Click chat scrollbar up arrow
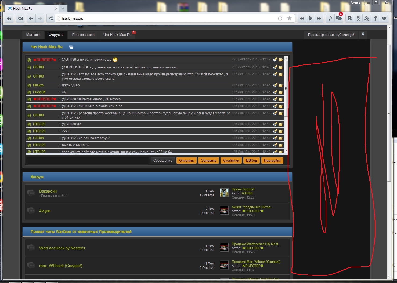The image size is (397, 283). 286,58
